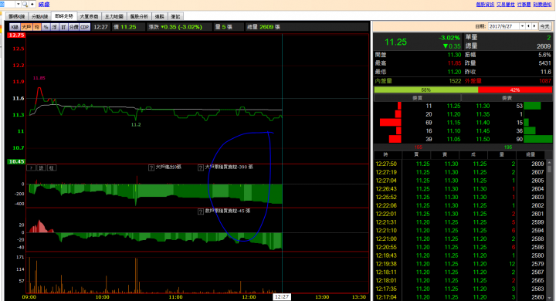
Task: Switch to the 筆記 tab
Action: [175, 16]
